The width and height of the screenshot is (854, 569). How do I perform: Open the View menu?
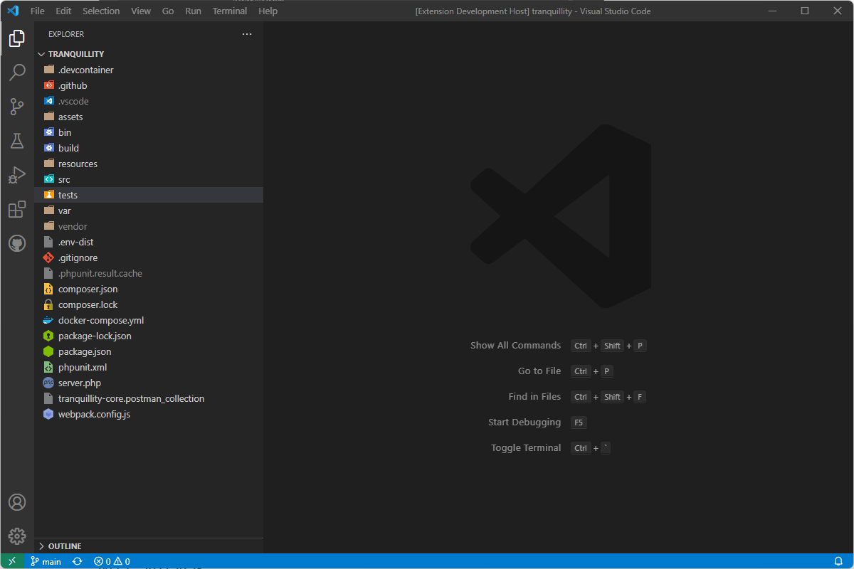point(141,11)
